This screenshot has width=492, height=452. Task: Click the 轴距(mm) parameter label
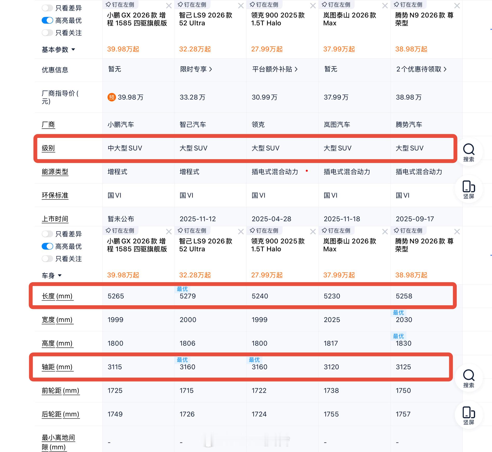pos(57,367)
